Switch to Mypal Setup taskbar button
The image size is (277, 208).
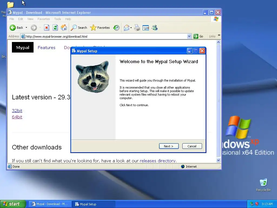pyautogui.click(x=94, y=204)
